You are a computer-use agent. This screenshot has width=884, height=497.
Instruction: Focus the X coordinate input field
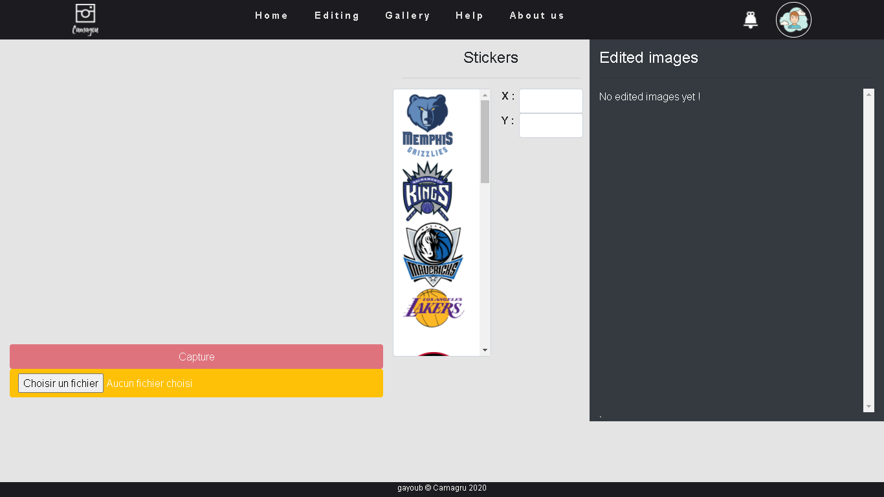[551, 101]
